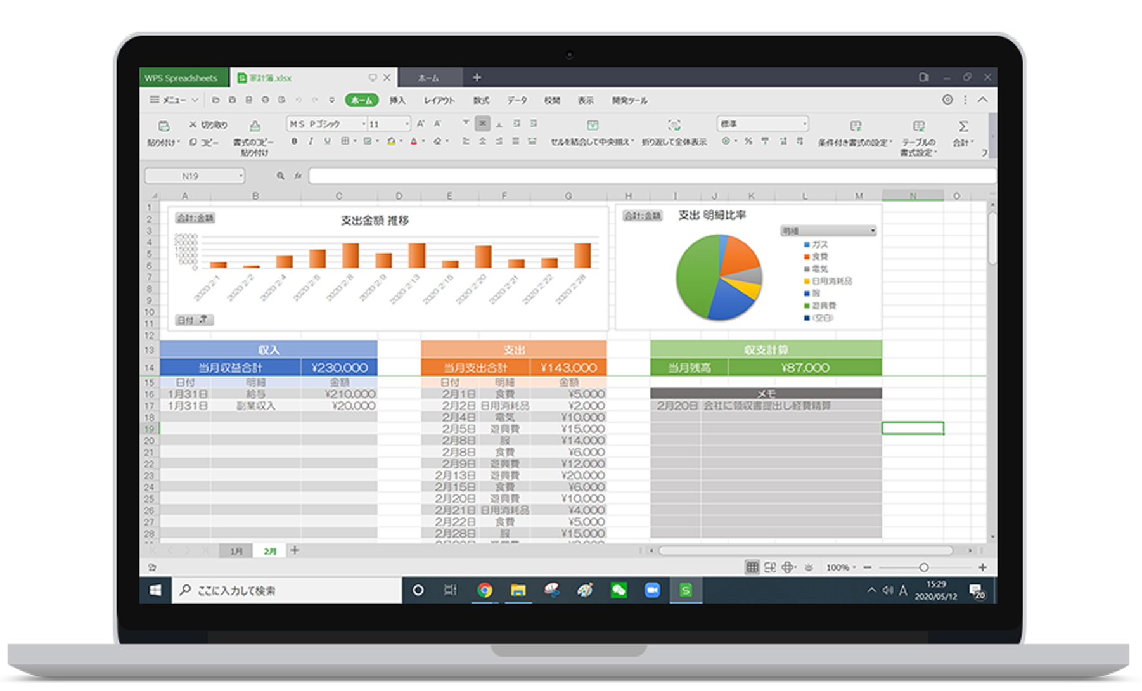Open Zoom app from taskbar
1142x691 pixels.
click(x=652, y=590)
